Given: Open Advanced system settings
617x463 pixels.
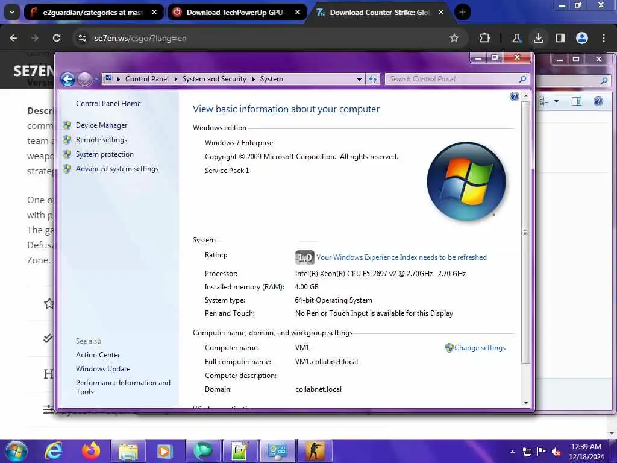Looking at the screenshot, I should [x=117, y=169].
